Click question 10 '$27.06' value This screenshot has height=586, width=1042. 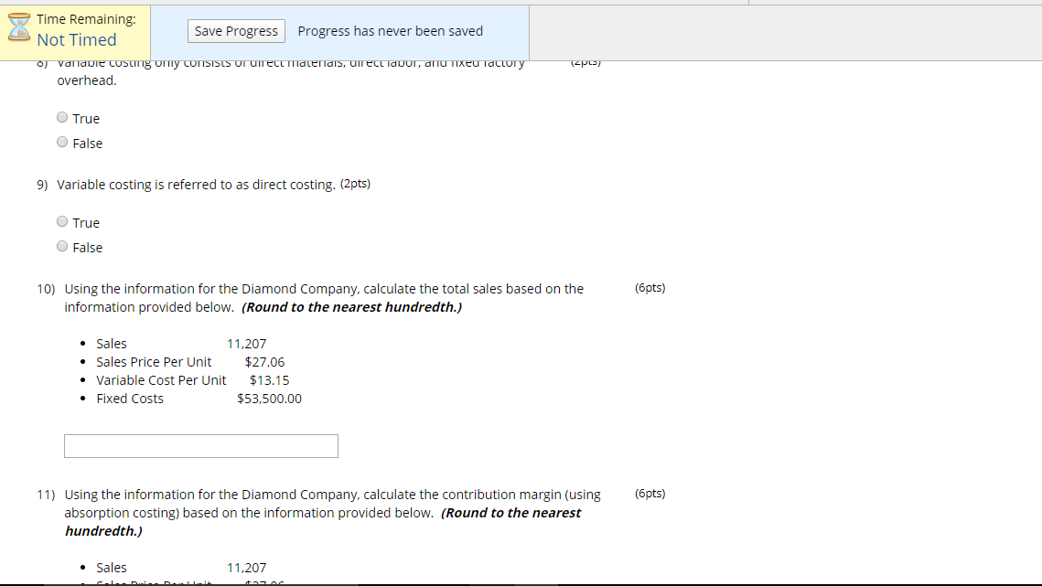pos(264,362)
